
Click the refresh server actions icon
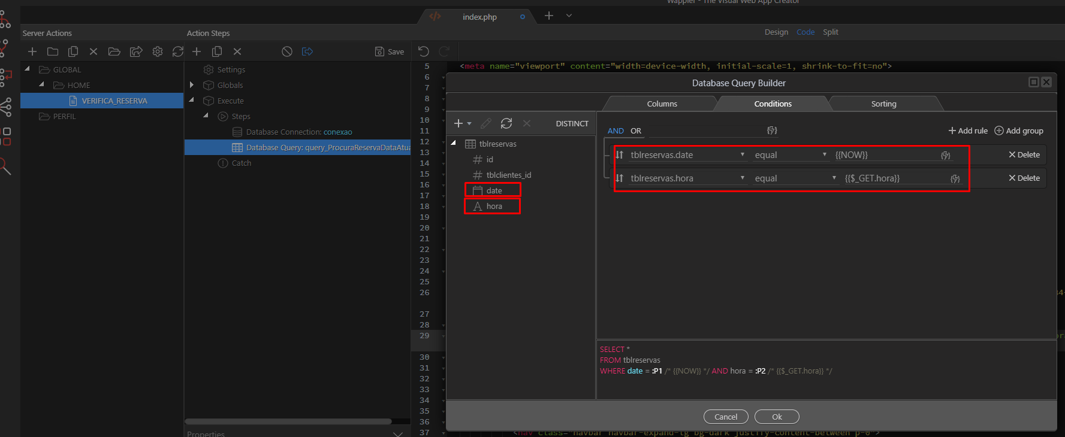(178, 51)
